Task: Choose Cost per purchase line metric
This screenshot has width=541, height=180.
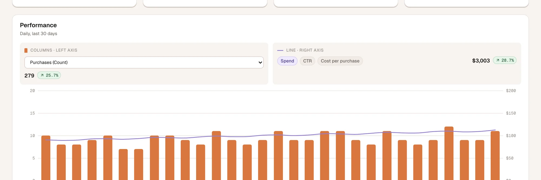Action: [x=340, y=61]
